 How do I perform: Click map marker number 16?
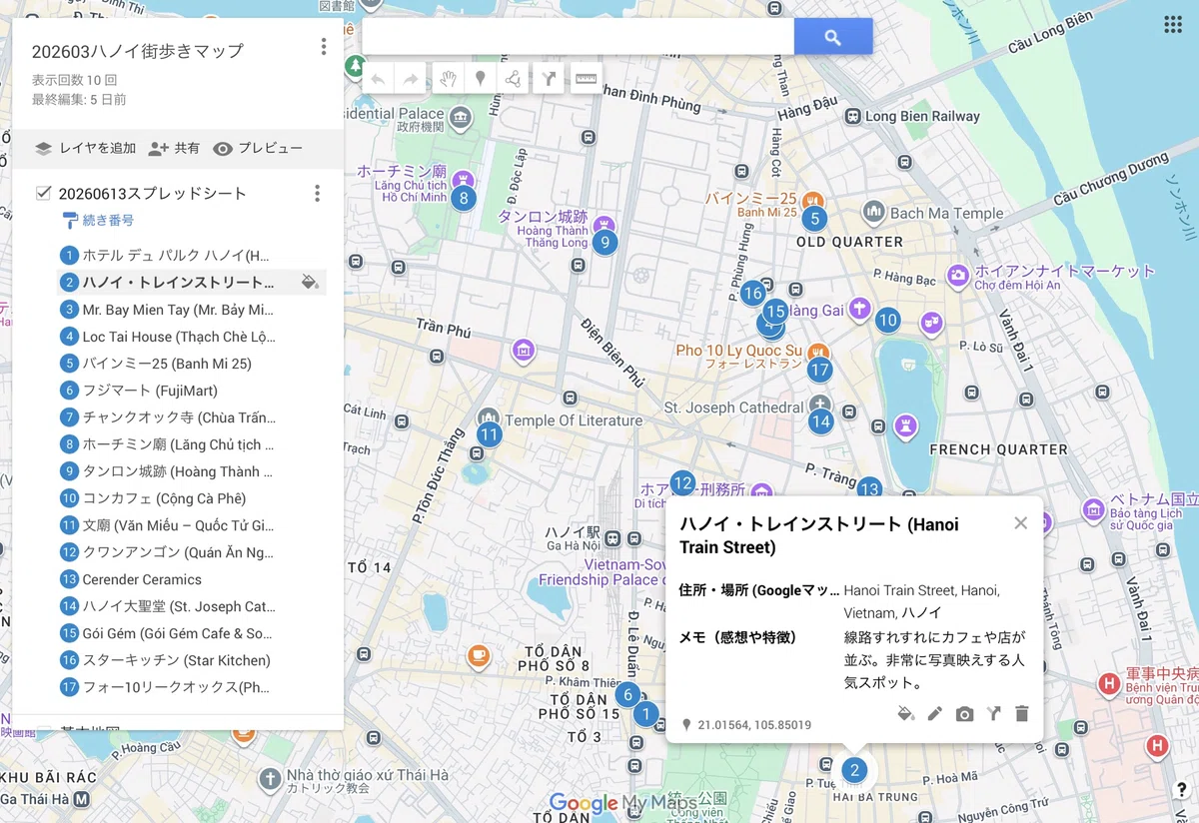pos(752,293)
